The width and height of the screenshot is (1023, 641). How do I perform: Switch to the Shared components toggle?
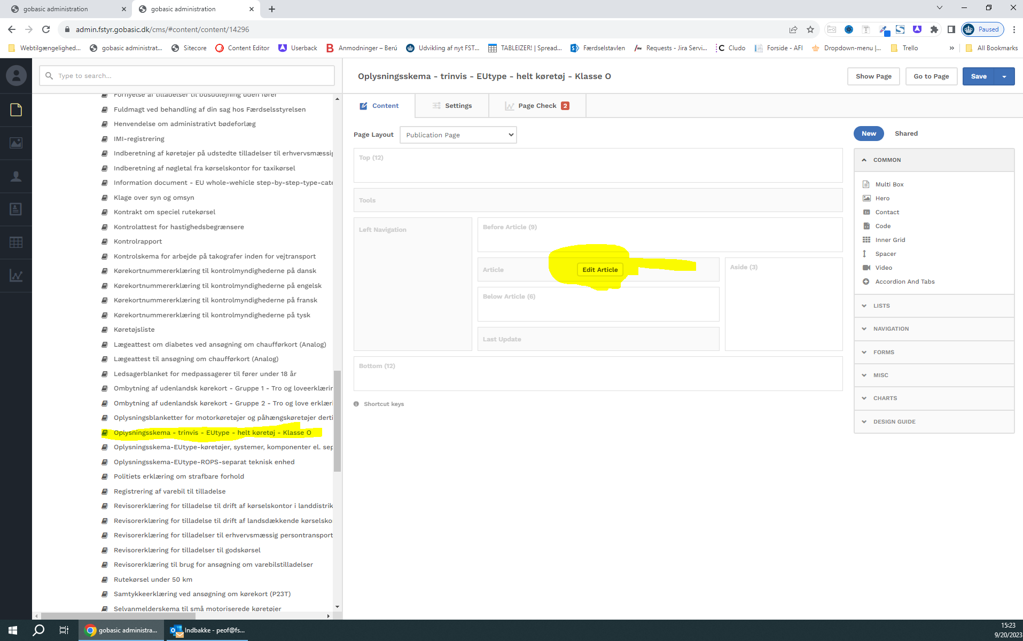click(x=906, y=134)
